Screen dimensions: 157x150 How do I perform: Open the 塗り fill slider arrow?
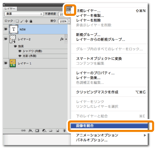[69, 21]
